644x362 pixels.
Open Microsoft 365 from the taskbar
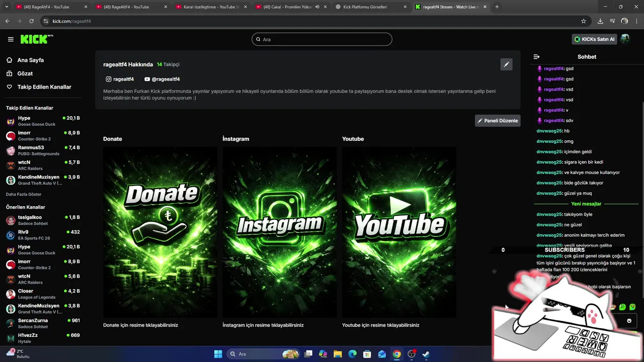(x=323, y=354)
